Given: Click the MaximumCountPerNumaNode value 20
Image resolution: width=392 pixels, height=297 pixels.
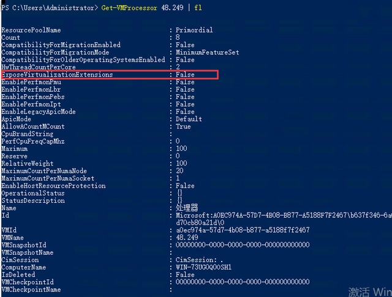Looking at the screenshot, I should pos(179,171).
